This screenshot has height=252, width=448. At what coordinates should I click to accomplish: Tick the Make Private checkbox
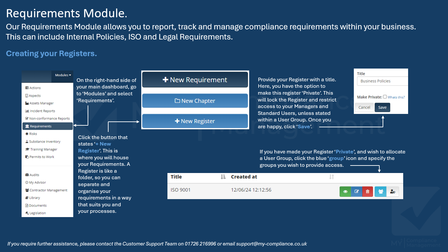coord(385,97)
